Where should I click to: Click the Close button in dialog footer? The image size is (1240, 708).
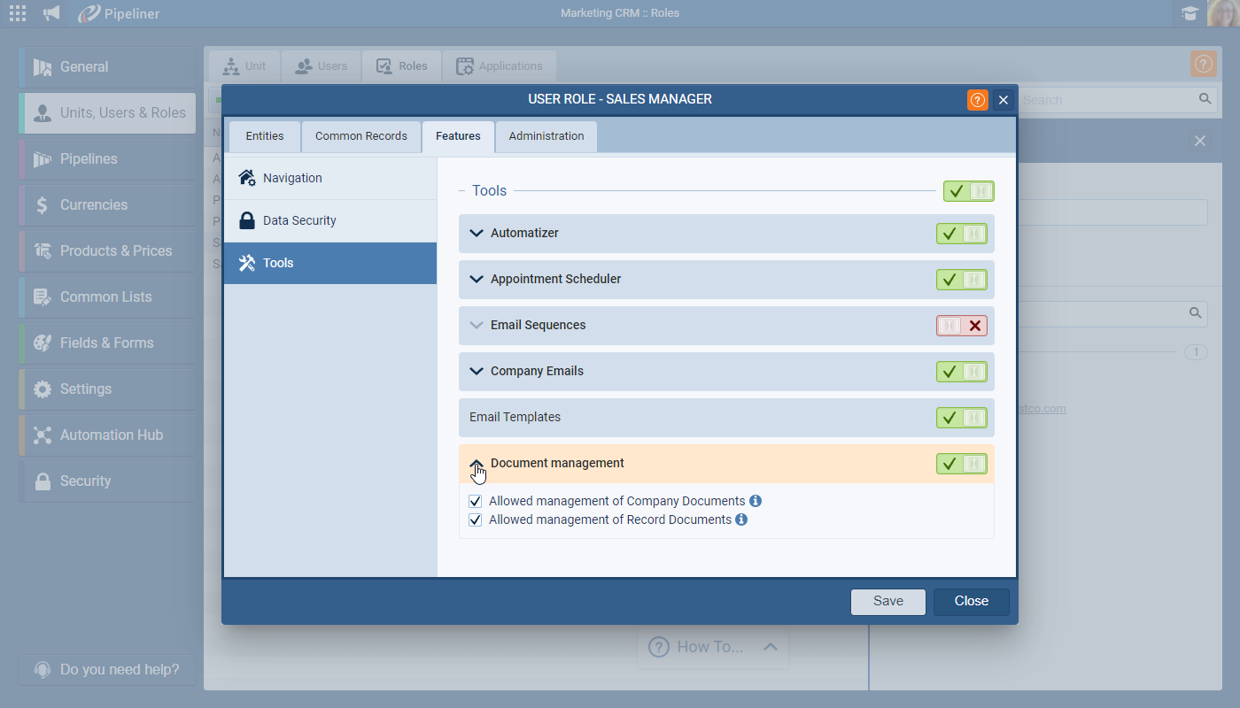(x=971, y=602)
